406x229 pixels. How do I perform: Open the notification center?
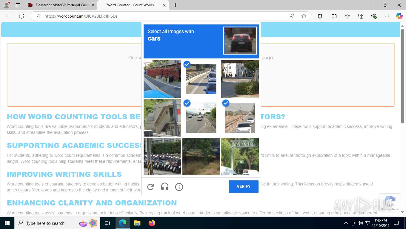point(396,223)
